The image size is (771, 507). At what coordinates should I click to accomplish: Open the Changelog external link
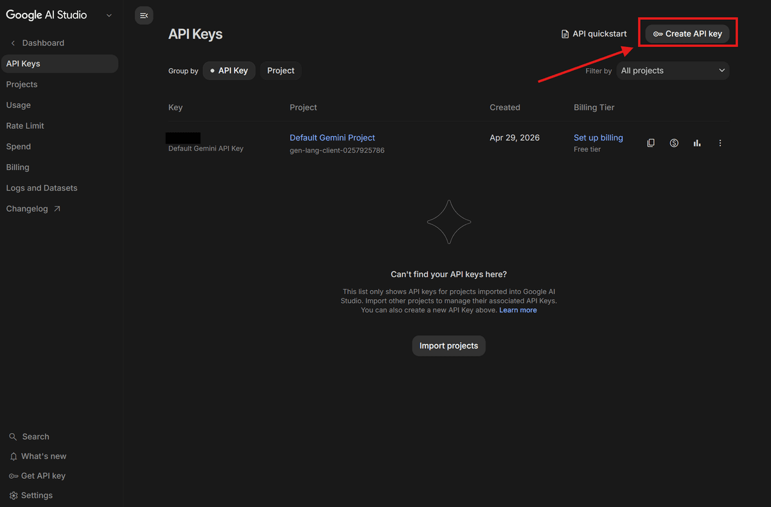[x=27, y=208]
